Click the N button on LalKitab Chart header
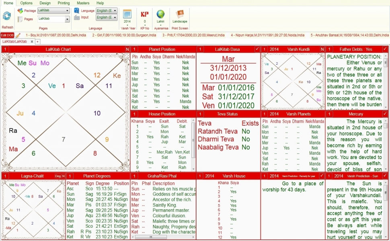 [x=127, y=49]
